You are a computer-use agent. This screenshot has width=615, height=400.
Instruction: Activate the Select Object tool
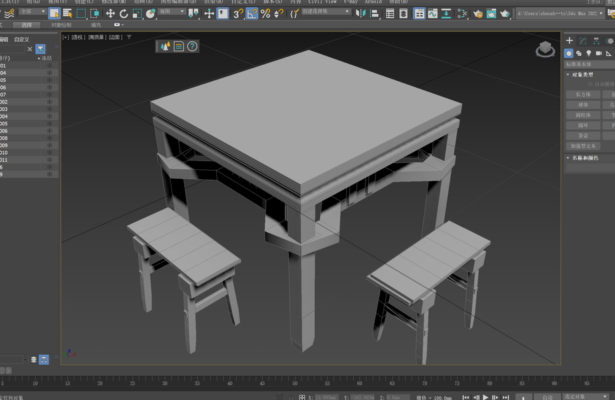[x=54, y=14]
